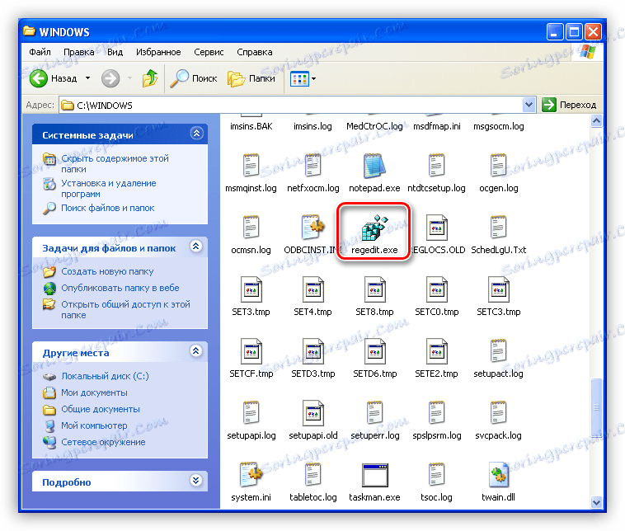
Task: Open the Правка menu
Action: [x=79, y=52]
